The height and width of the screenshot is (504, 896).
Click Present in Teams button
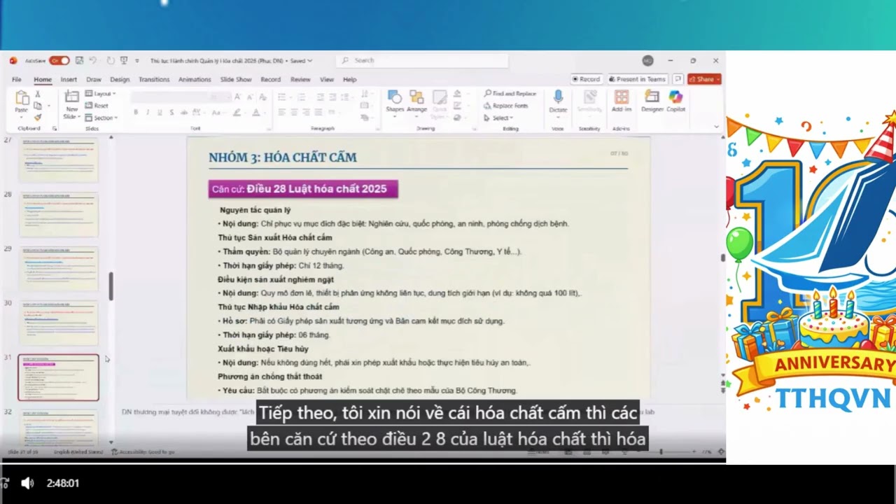(637, 79)
